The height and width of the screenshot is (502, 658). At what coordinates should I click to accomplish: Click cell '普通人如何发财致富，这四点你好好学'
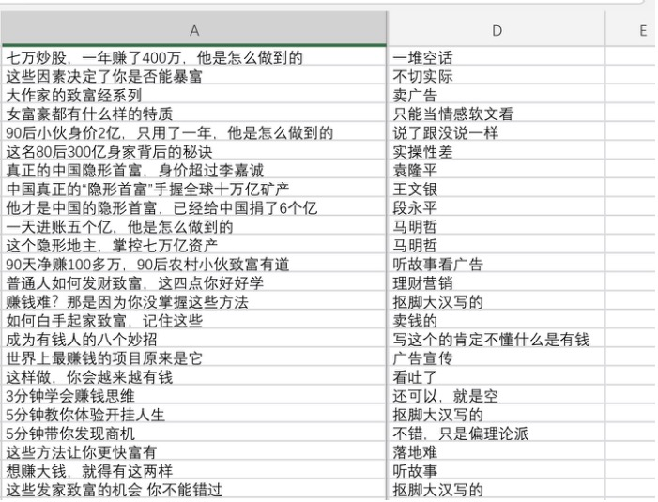pos(194,282)
